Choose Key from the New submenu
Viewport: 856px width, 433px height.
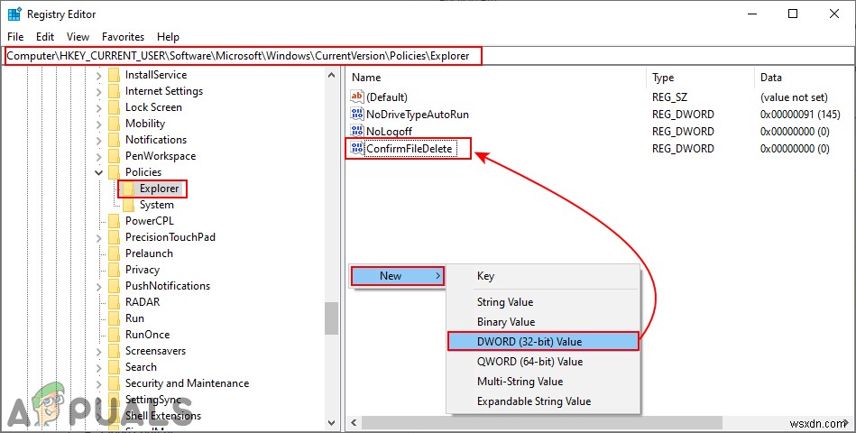543,276
